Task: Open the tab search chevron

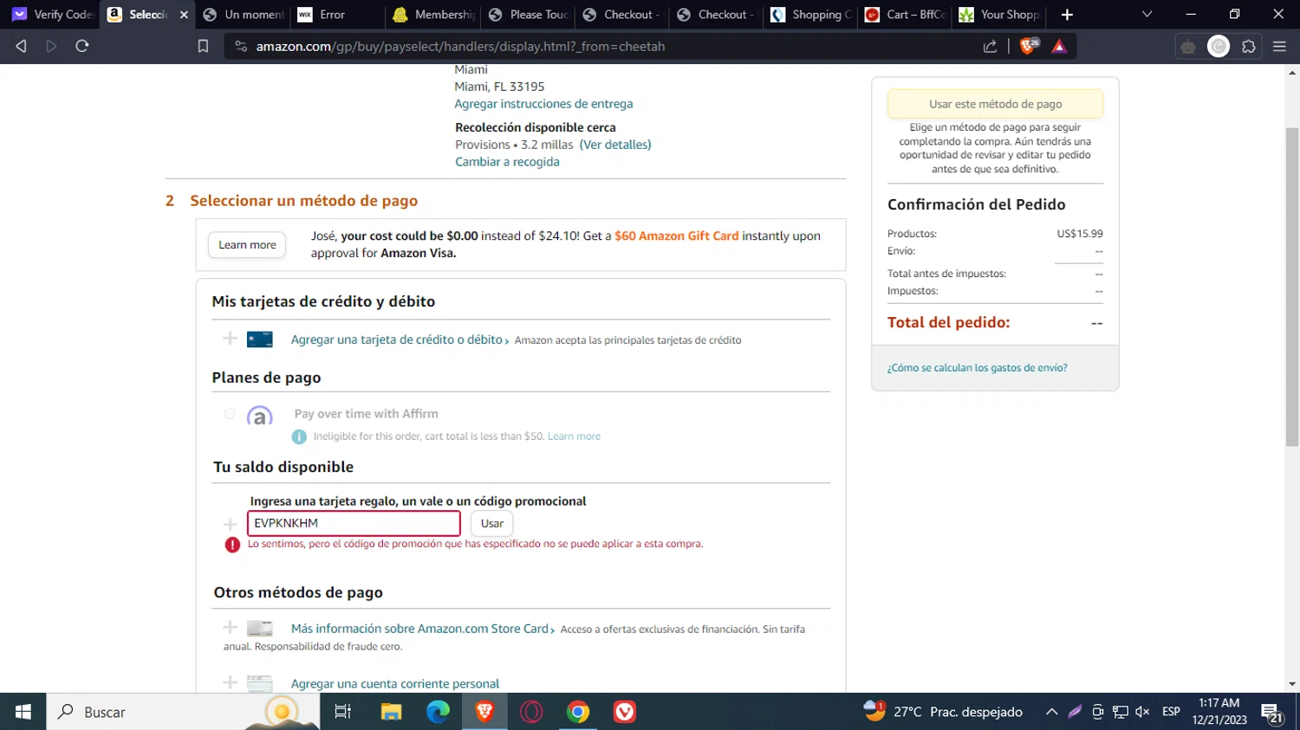Action: click(1147, 15)
